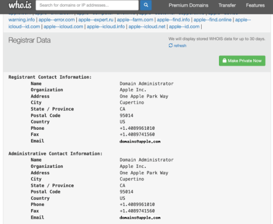Open the apple--find.info link

(x=173, y=20)
